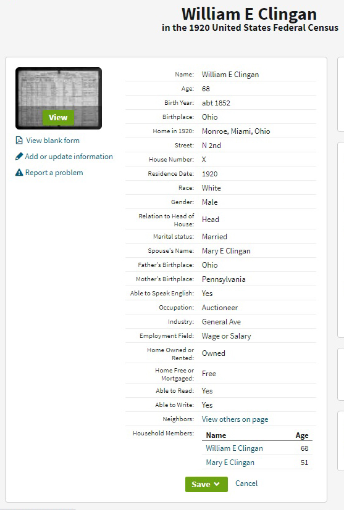
Task: Cancel saving this record
Action: click(x=246, y=483)
